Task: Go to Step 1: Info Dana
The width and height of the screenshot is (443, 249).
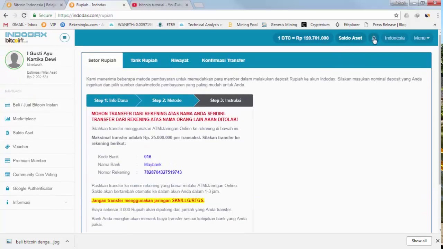Action: point(111,100)
